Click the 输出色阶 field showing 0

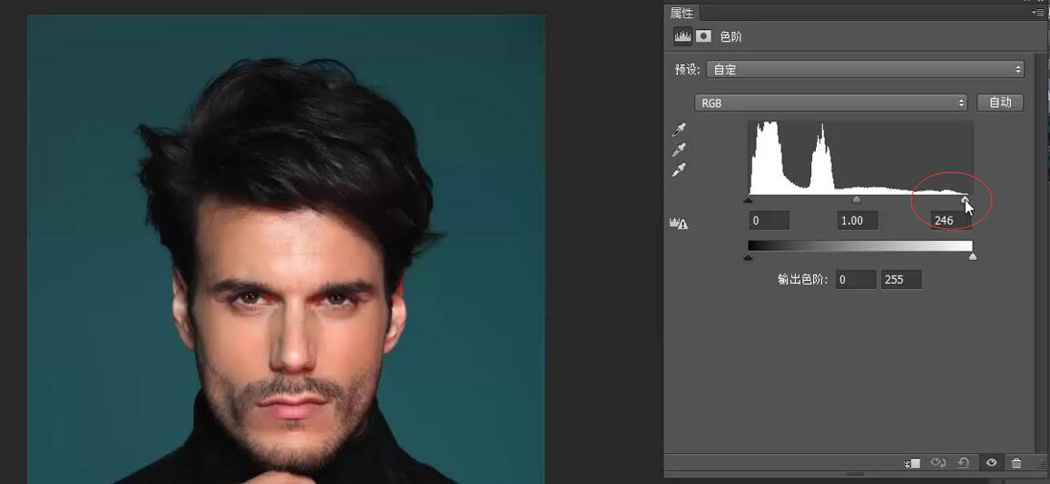tap(855, 279)
